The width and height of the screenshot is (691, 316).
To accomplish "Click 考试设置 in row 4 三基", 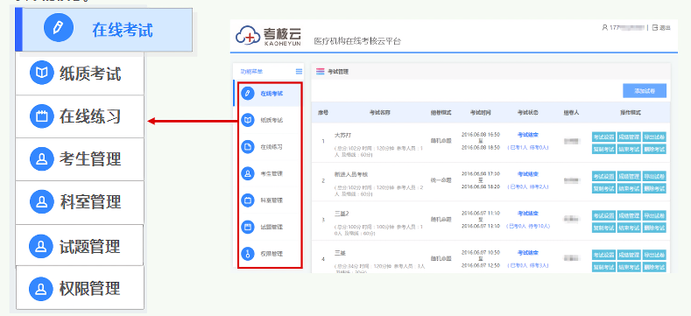I will click(x=603, y=255).
